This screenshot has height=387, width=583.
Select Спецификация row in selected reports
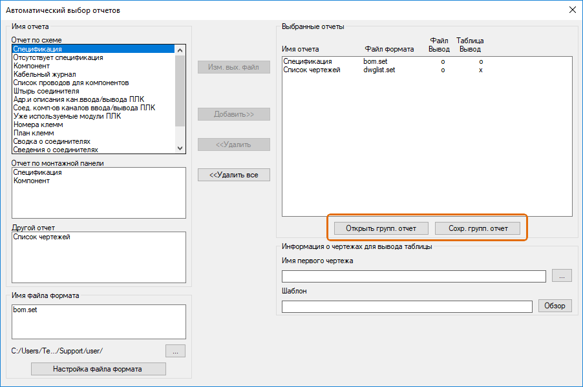pos(308,61)
